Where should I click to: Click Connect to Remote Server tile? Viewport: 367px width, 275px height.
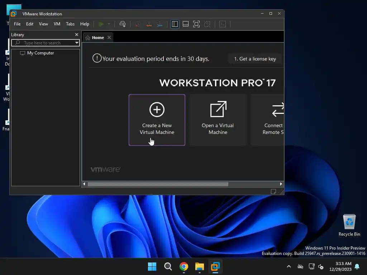coord(267,120)
